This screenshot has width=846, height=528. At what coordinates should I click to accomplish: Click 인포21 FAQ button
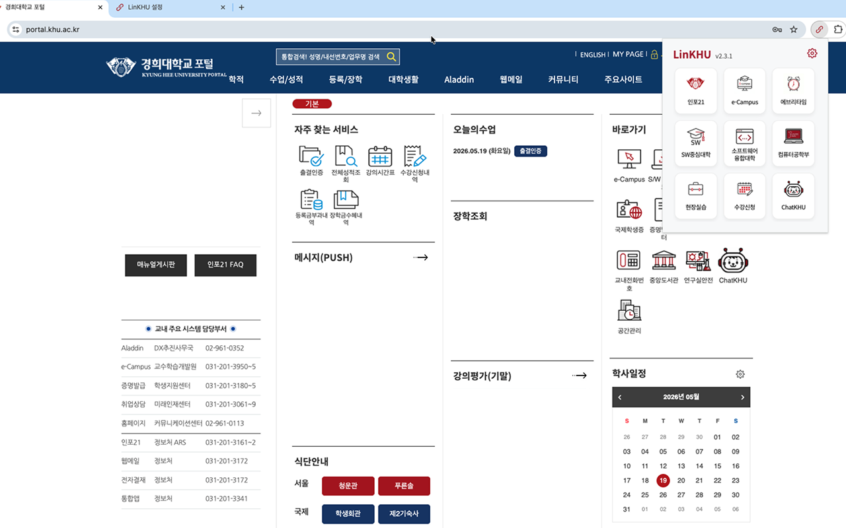point(225,265)
